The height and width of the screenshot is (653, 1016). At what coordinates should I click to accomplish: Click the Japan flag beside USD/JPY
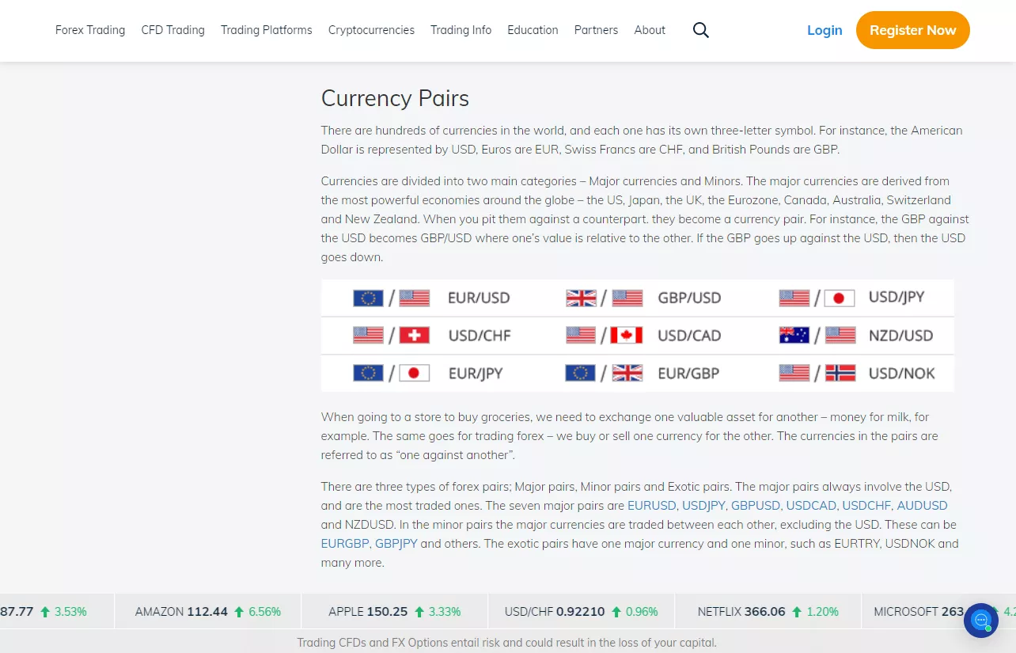click(x=840, y=298)
